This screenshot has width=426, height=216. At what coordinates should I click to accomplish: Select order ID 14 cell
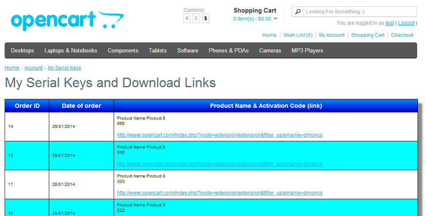pyautogui.click(x=27, y=127)
